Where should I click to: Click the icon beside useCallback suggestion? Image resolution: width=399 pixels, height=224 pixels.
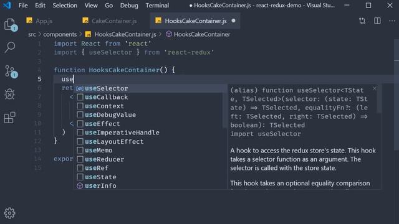(x=80, y=97)
